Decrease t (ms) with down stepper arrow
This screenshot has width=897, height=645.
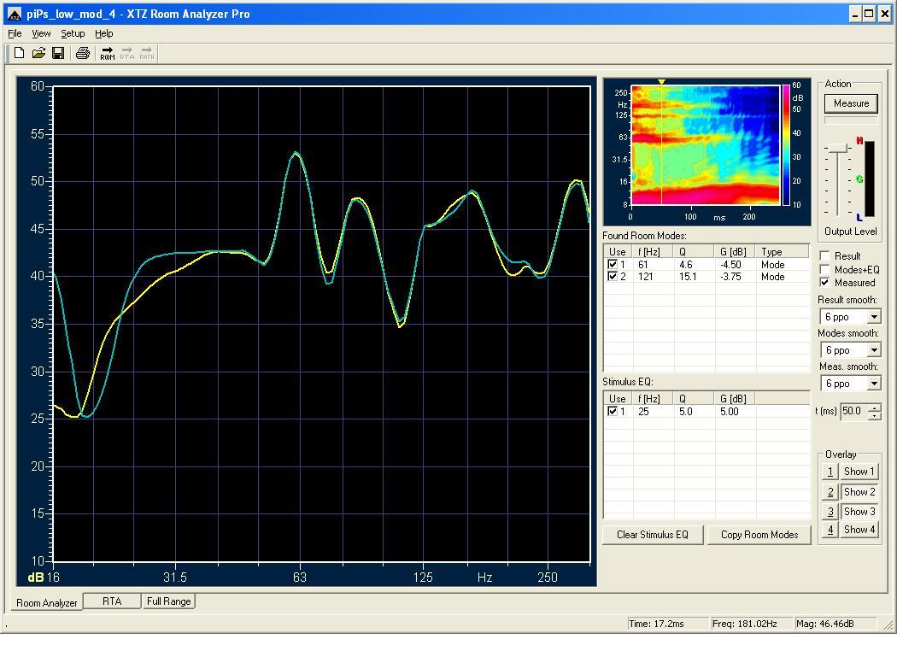click(x=874, y=415)
